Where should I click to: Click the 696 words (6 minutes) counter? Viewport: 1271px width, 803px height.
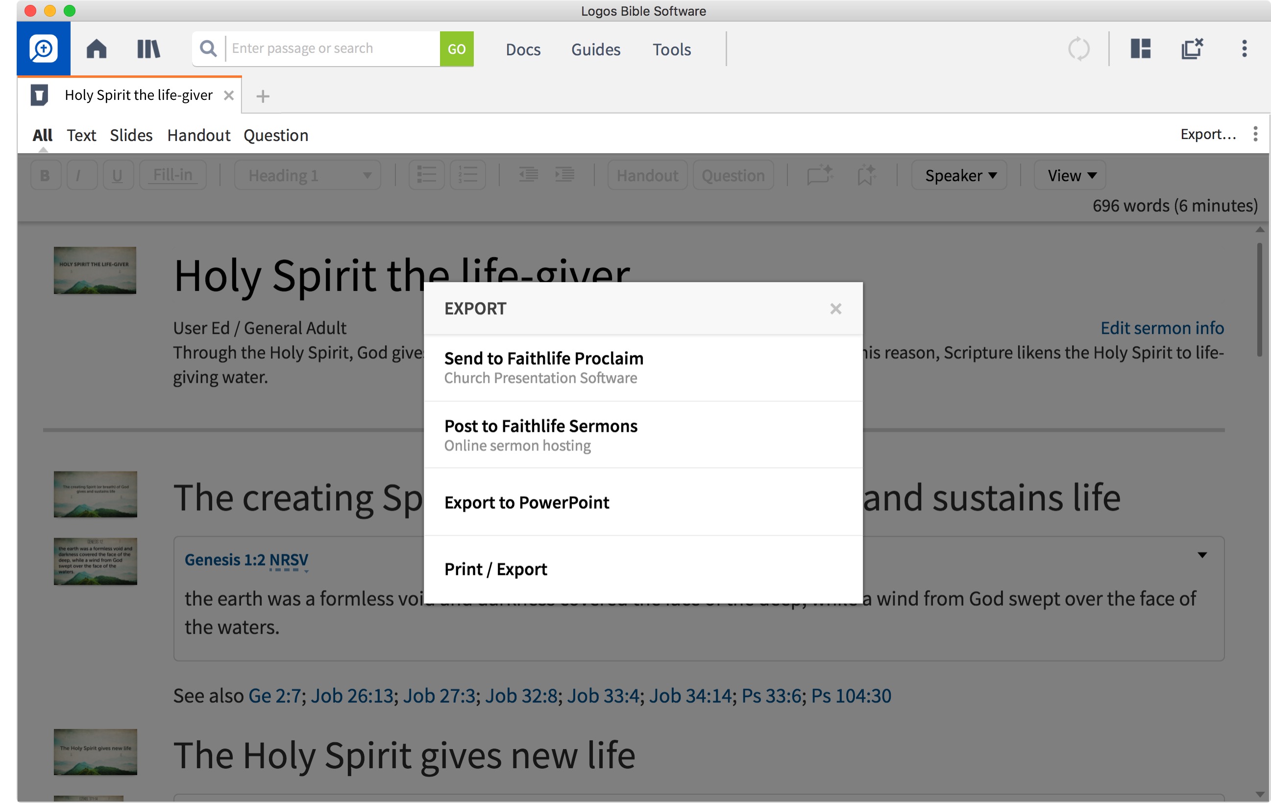tap(1175, 205)
